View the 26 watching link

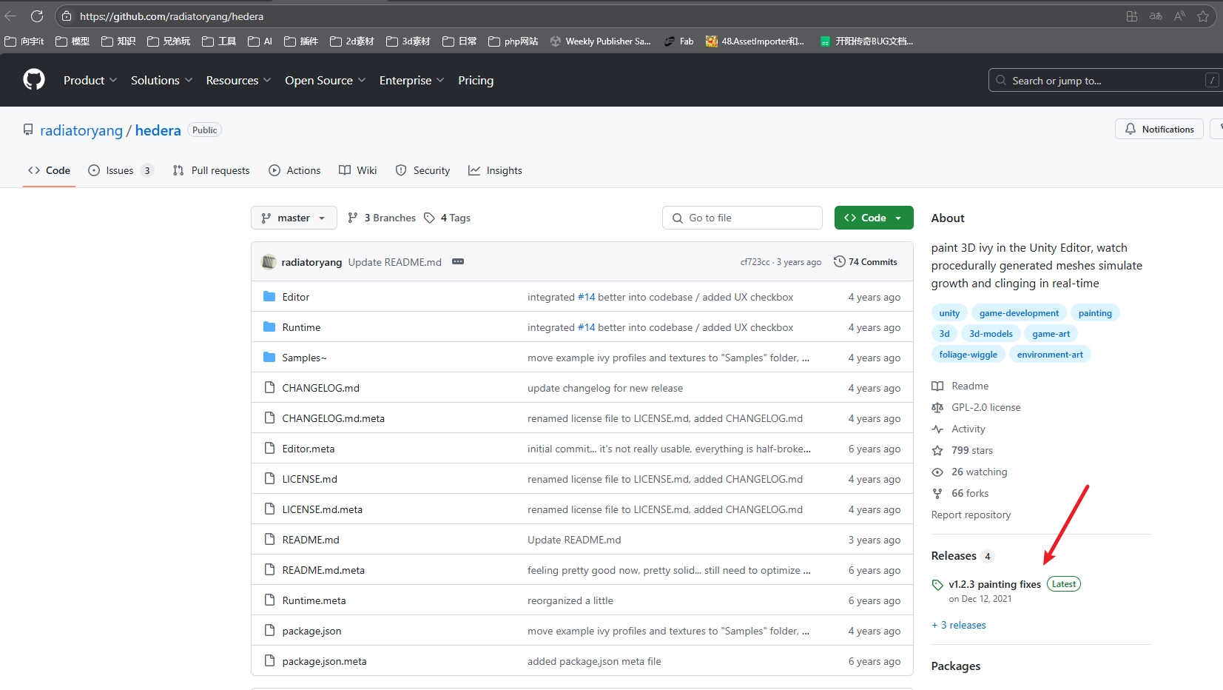point(969,472)
